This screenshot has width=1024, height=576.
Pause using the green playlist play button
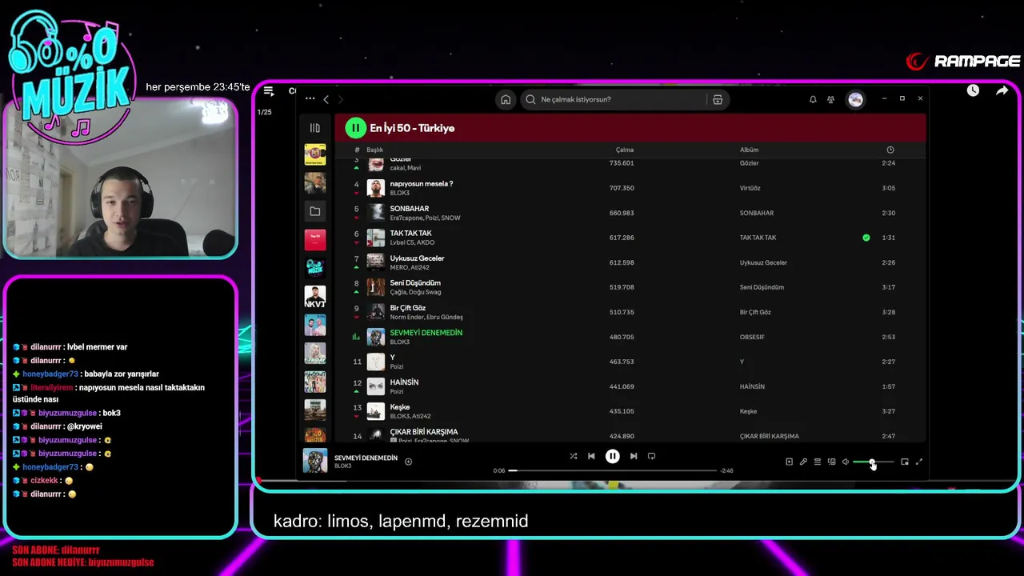pos(355,128)
